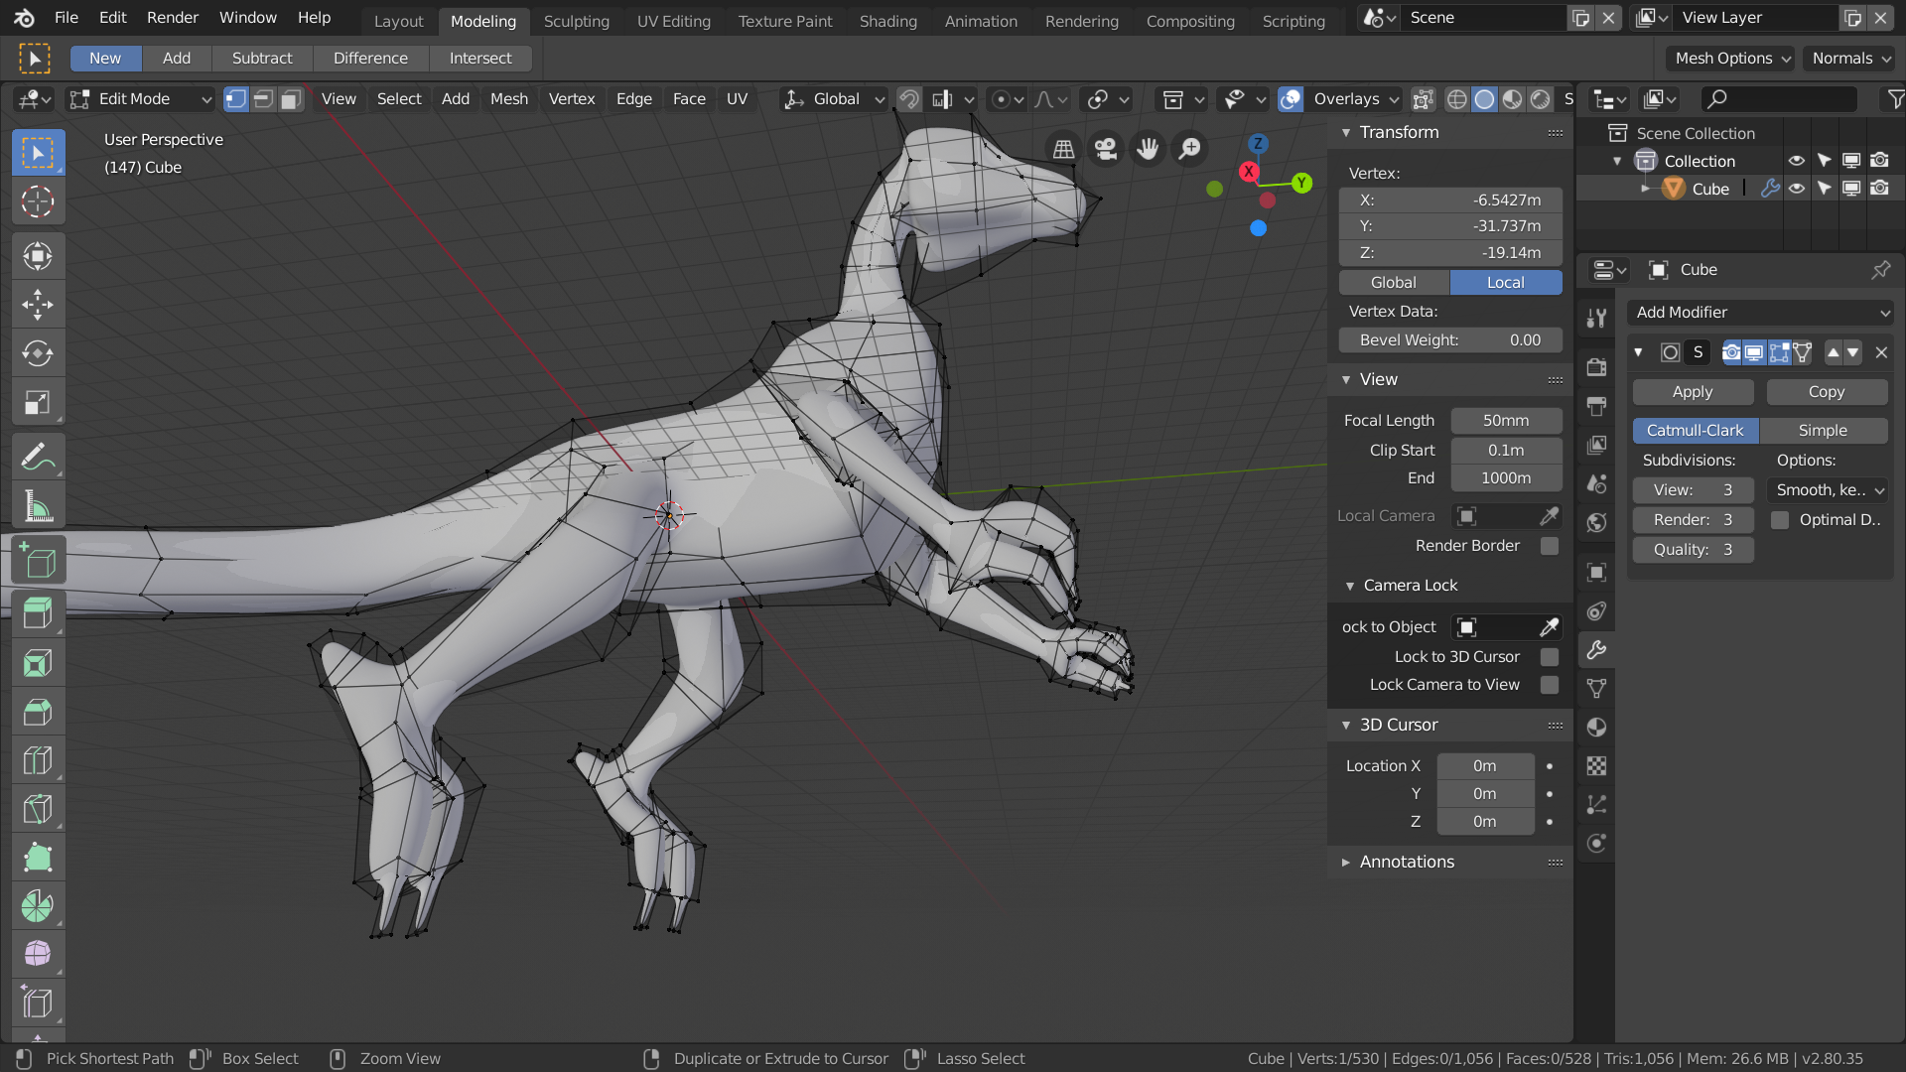Collapse the Camera Lock panel
Screen dimensions: 1906x1072
1350,586
